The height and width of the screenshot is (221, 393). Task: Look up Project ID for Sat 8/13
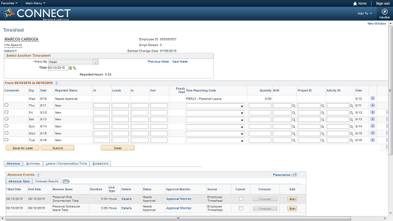(322, 120)
